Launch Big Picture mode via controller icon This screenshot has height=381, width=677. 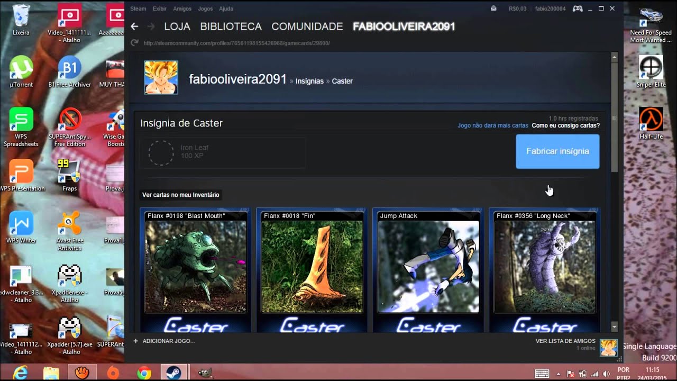(x=578, y=8)
